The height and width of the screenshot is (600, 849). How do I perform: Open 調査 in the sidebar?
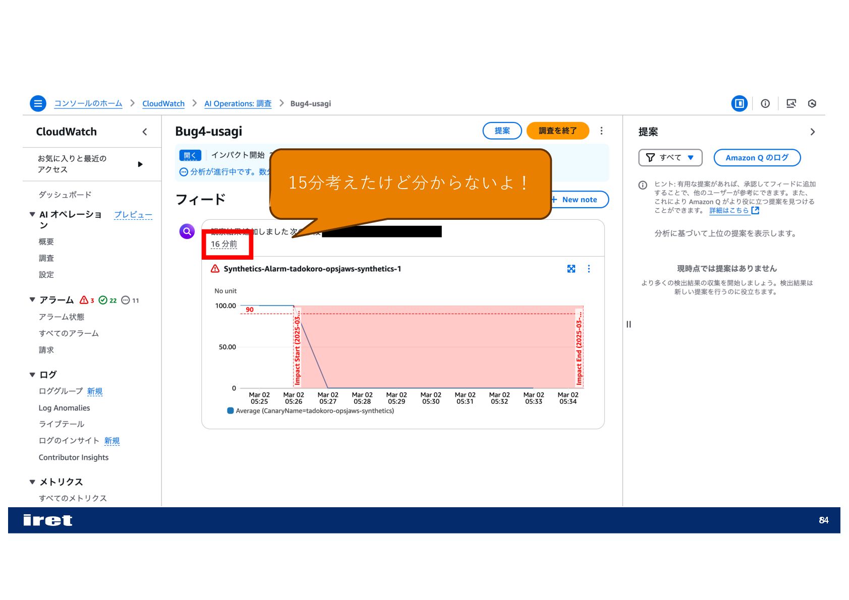pos(46,258)
